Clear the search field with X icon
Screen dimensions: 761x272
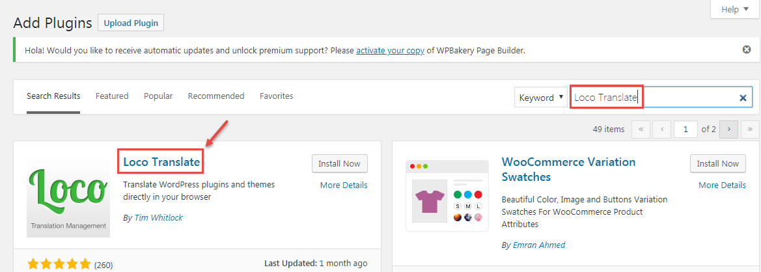coord(743,98)
